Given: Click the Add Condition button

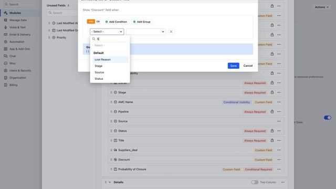Looking at the screenshot, I should coord(116,22).
